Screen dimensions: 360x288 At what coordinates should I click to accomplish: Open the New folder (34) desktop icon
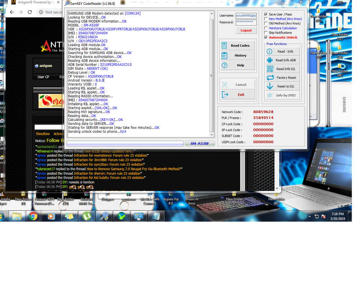340,52
